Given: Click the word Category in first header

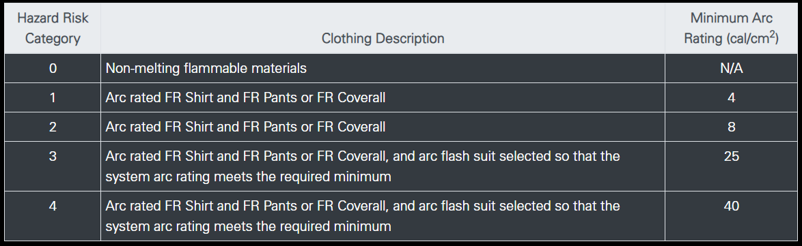Looking at the screenshot, I should point(53,39).
